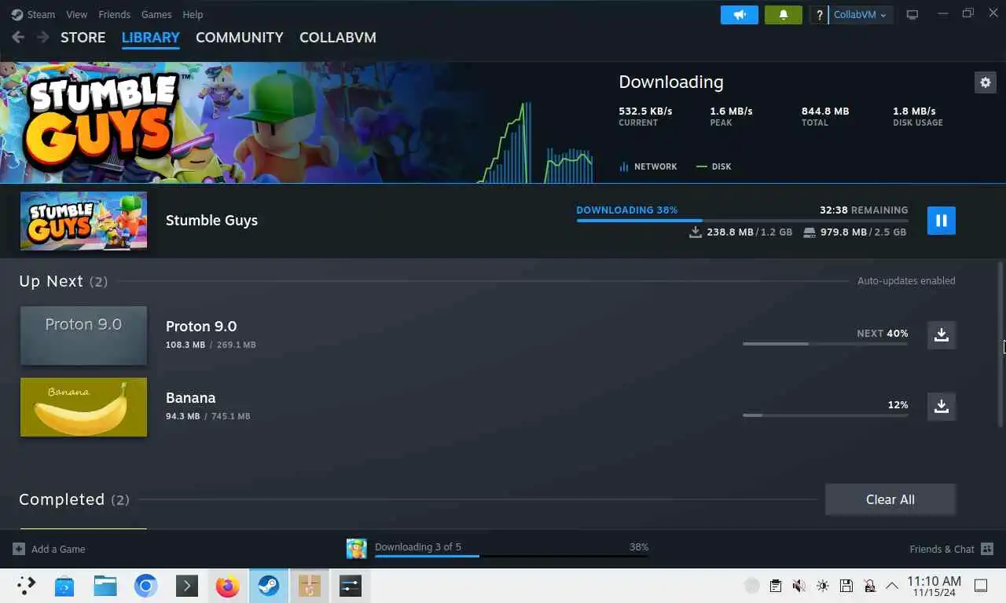Switch to the STORE tab
Viewport: 1006px width, 603px height.
tap(83, 38)
